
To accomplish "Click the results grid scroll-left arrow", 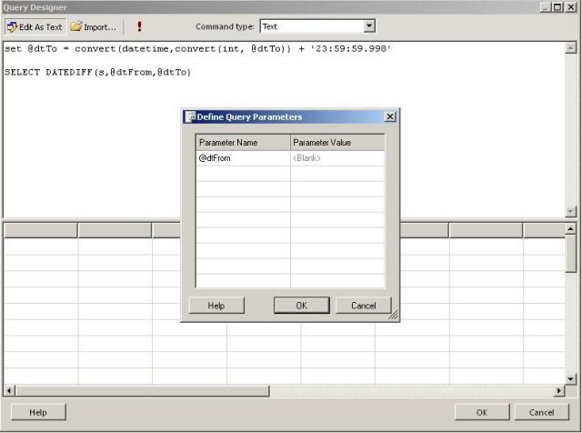I will click(x=9, y=390).
